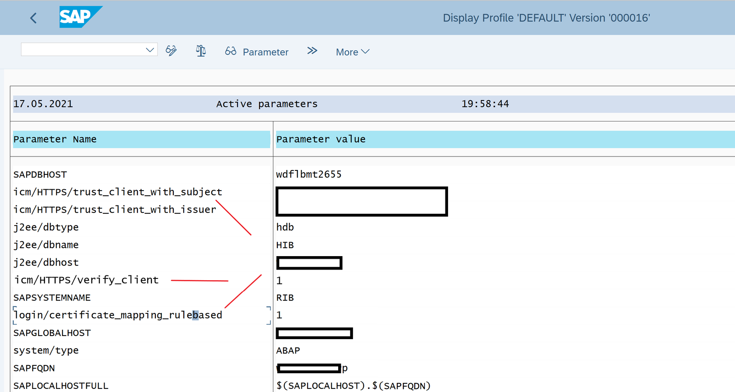Click the balance scales check icon

(x=201, y=51)
